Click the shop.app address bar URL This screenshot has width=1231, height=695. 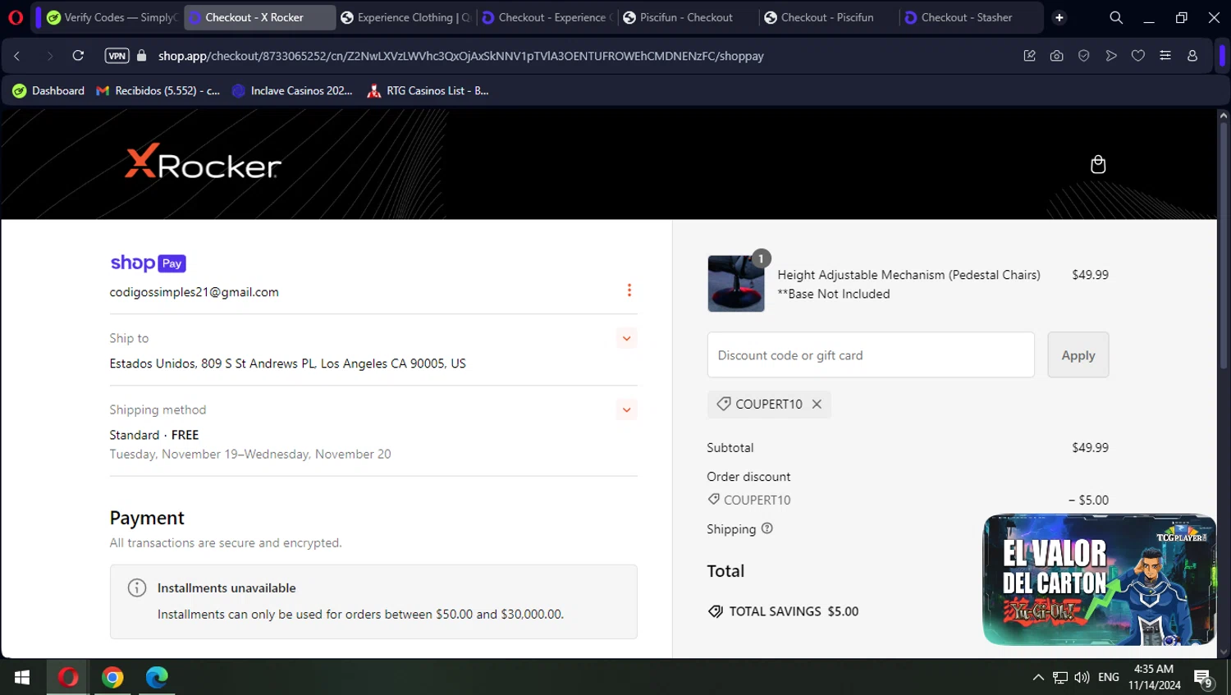[460, 56]
